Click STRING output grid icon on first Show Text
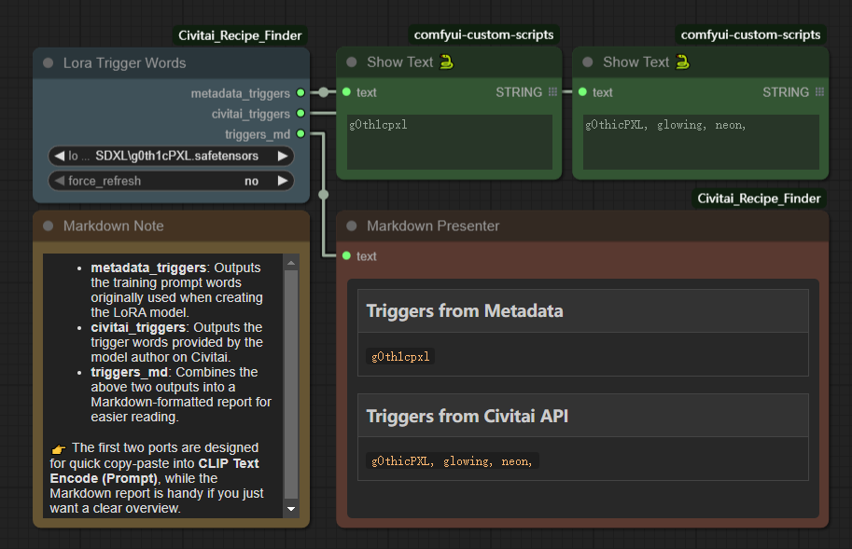This screenshot has width=852, height=549. click(x=552, y=92)
